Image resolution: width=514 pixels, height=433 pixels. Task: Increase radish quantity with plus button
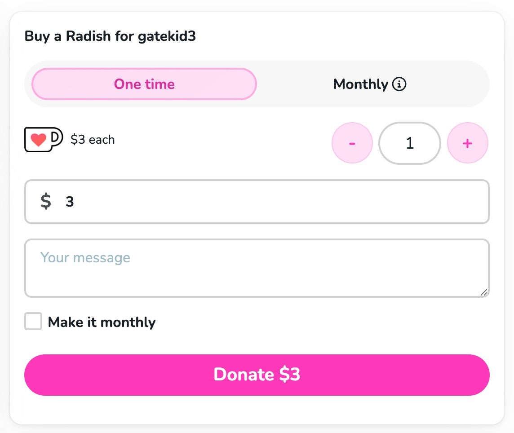467,143
